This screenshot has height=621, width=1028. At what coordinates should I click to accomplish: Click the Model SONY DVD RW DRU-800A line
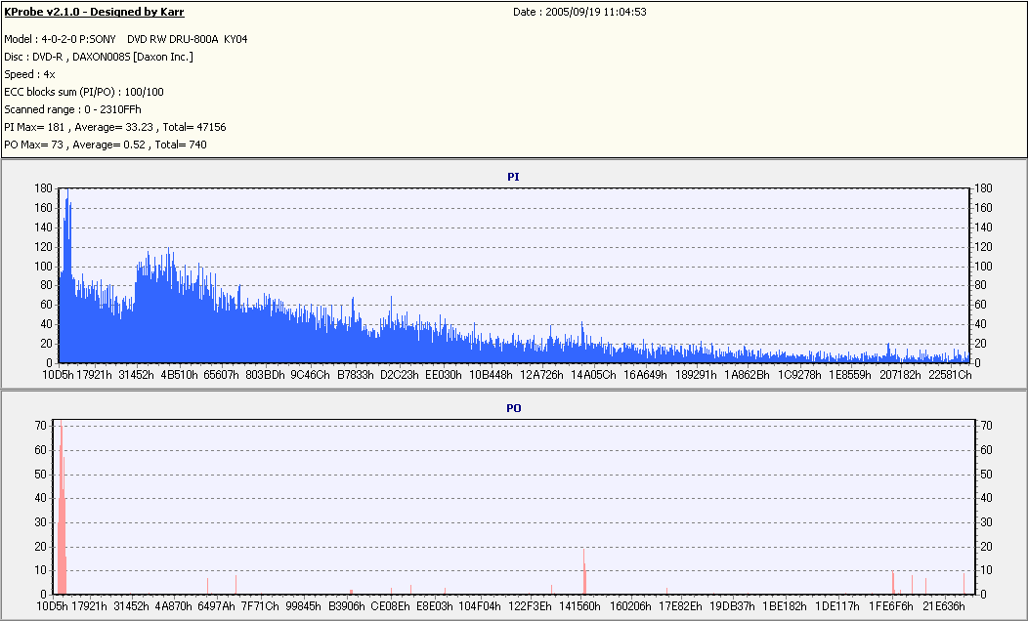point(126,39)
